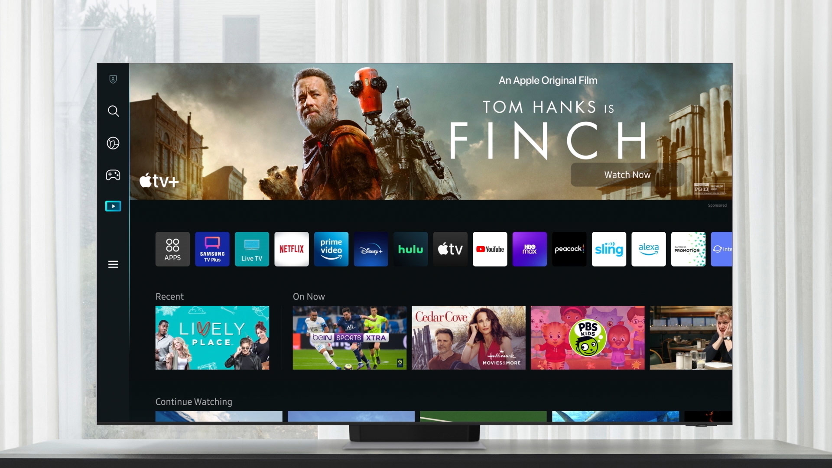This screenshot has height=468, width=832.
Task: Click the Search icon in sidebar
Action: [x=113, y=111]
